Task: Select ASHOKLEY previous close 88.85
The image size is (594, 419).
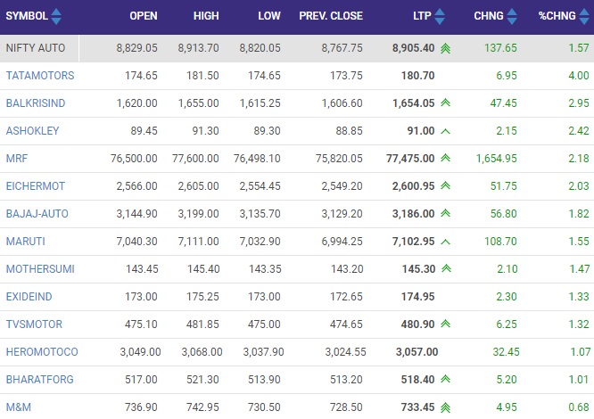Action: [350, 130]
